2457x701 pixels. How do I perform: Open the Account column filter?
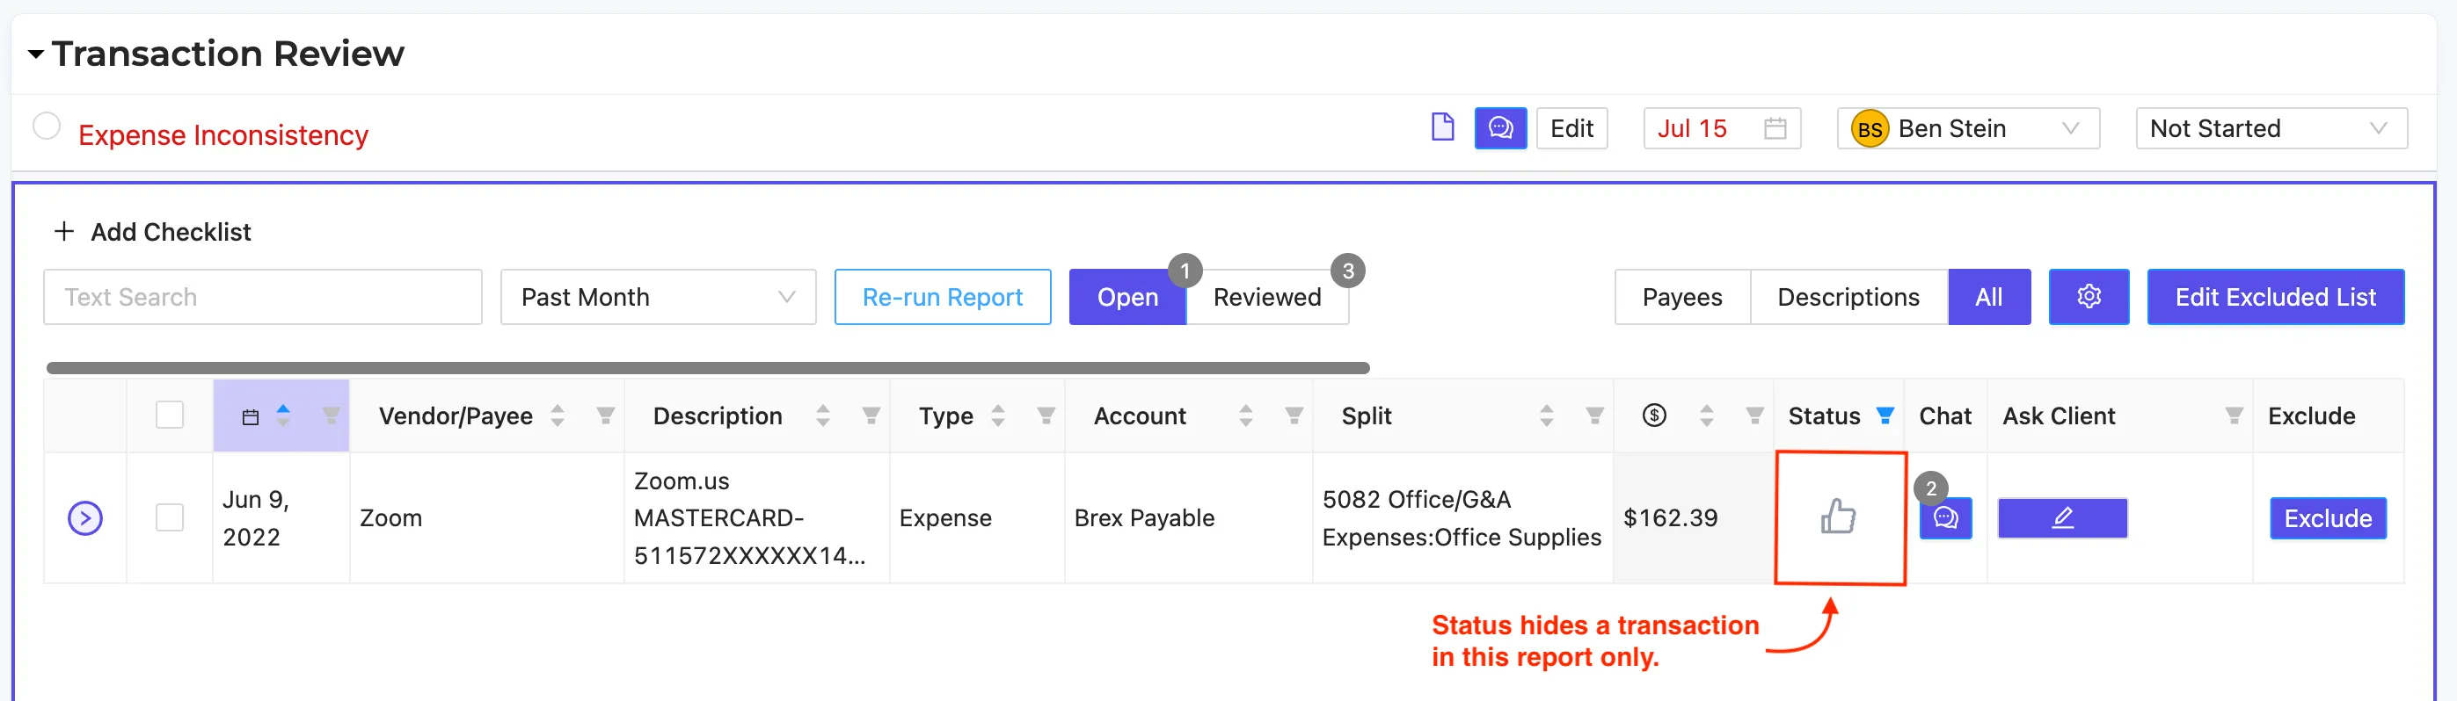1294,416
